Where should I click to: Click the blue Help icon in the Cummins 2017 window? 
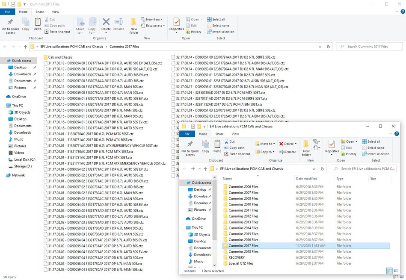[x=402, y=12]
